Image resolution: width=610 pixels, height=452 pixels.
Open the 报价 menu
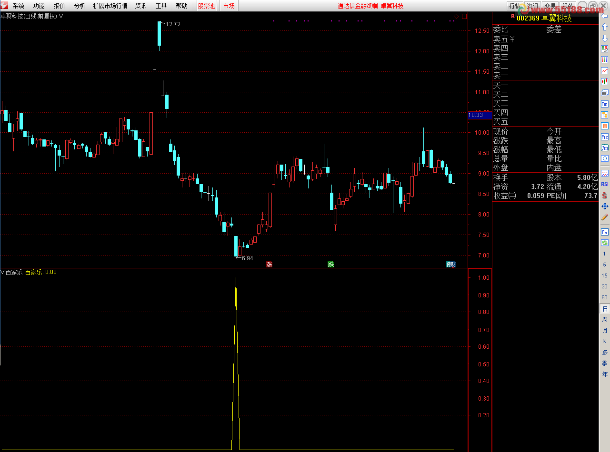pyautogui.click(x=60, y=6)
